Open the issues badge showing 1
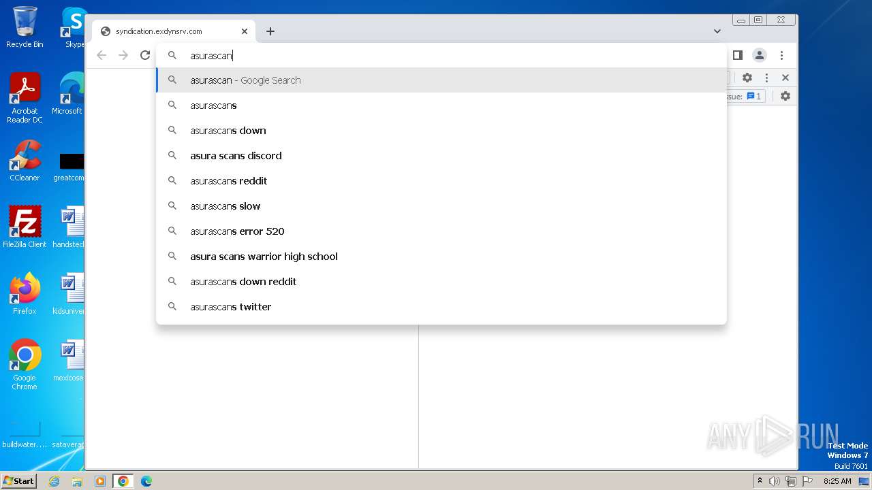This screenshot has height=490, width=872. (754, 96)
